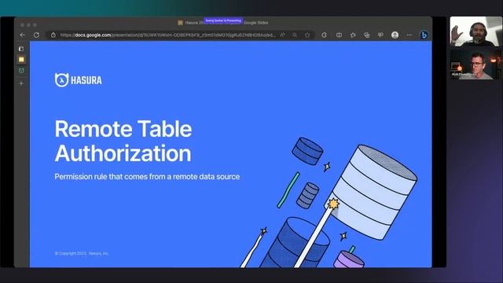Click the 'Permission rule that comes from' subtitle
This screenshot has height=283, width=503.
pos(147,176)
